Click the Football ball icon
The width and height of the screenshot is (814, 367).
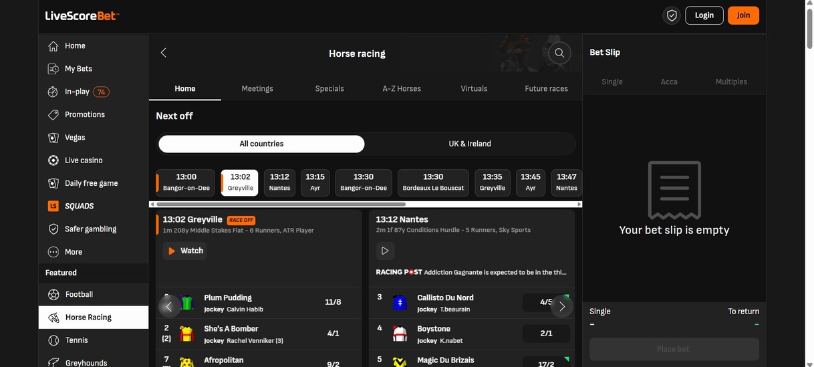[54, 295]
